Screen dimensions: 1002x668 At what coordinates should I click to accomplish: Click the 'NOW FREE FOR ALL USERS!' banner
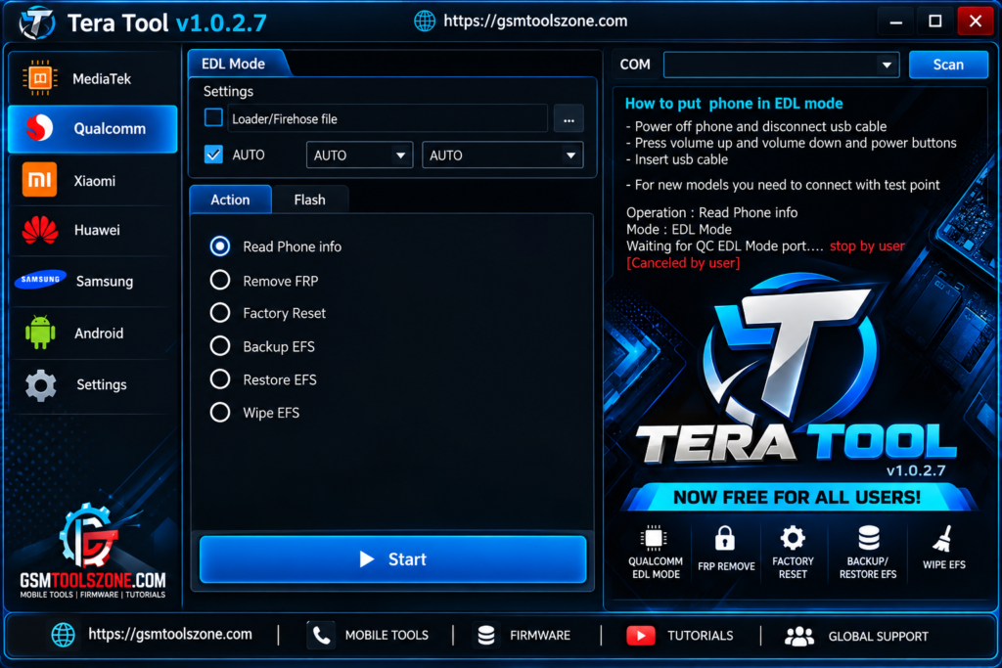point(797,497)
